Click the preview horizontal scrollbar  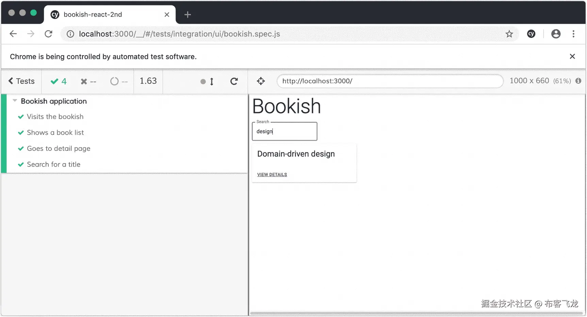(417, 313)
